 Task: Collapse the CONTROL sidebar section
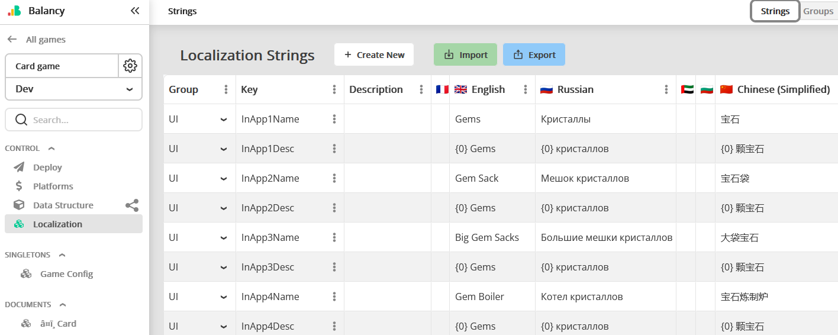[x=51, y=149]
